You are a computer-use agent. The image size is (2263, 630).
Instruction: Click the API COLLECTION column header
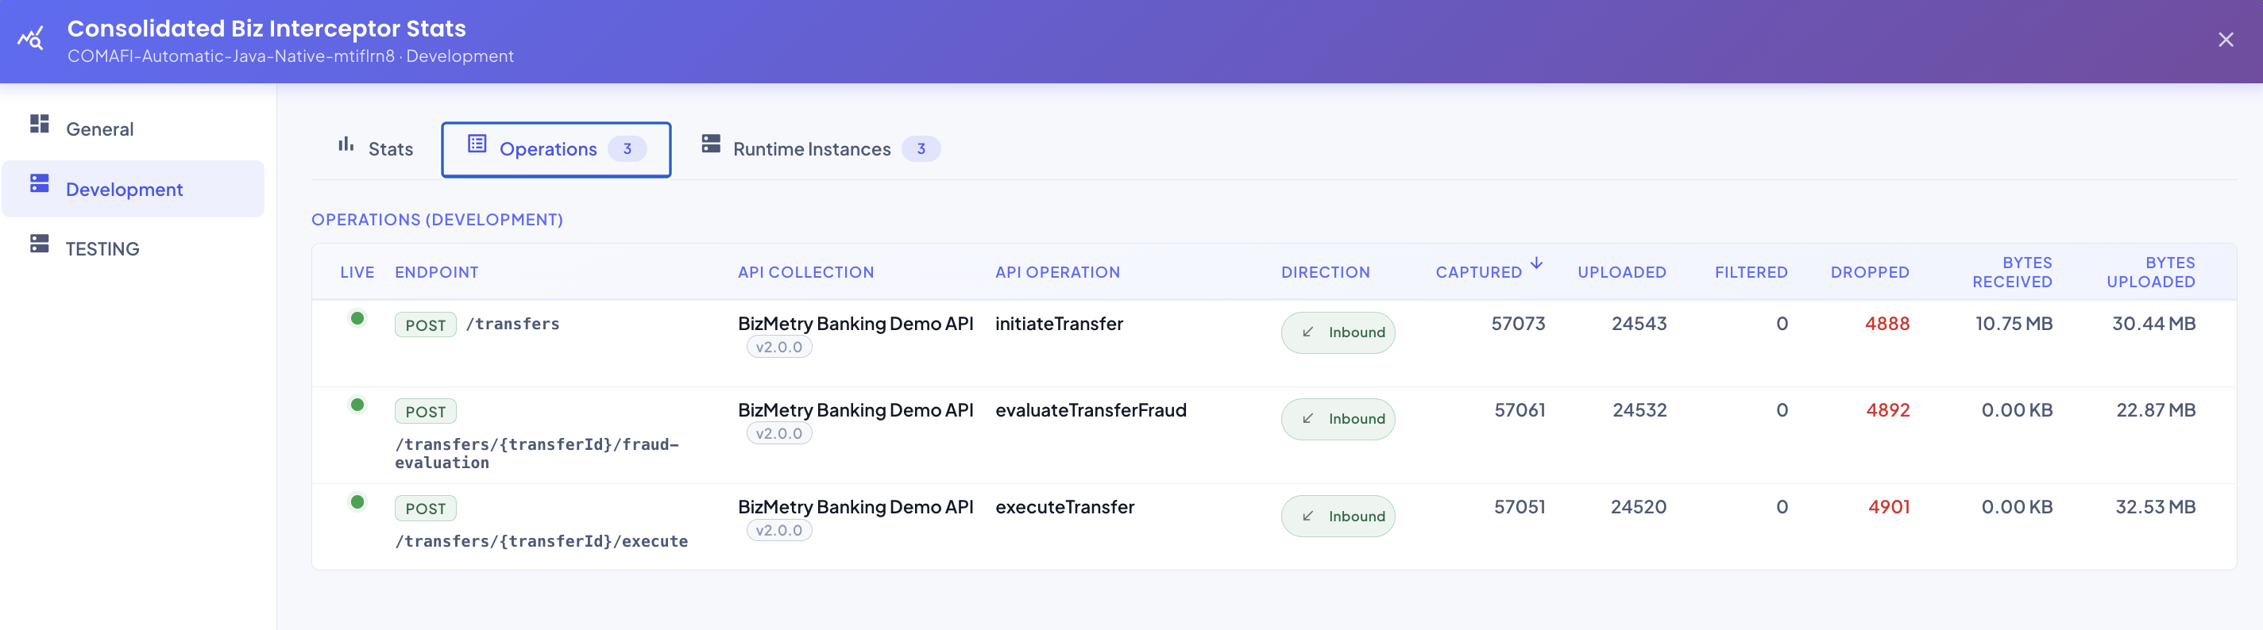tap(805, 273)
